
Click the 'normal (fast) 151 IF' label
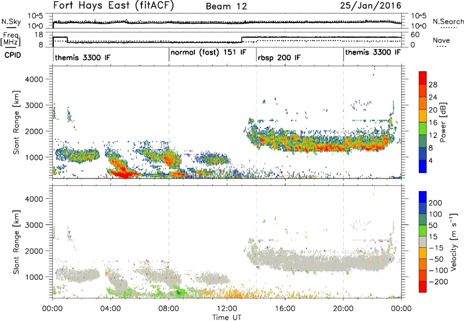tap(208, 53)
